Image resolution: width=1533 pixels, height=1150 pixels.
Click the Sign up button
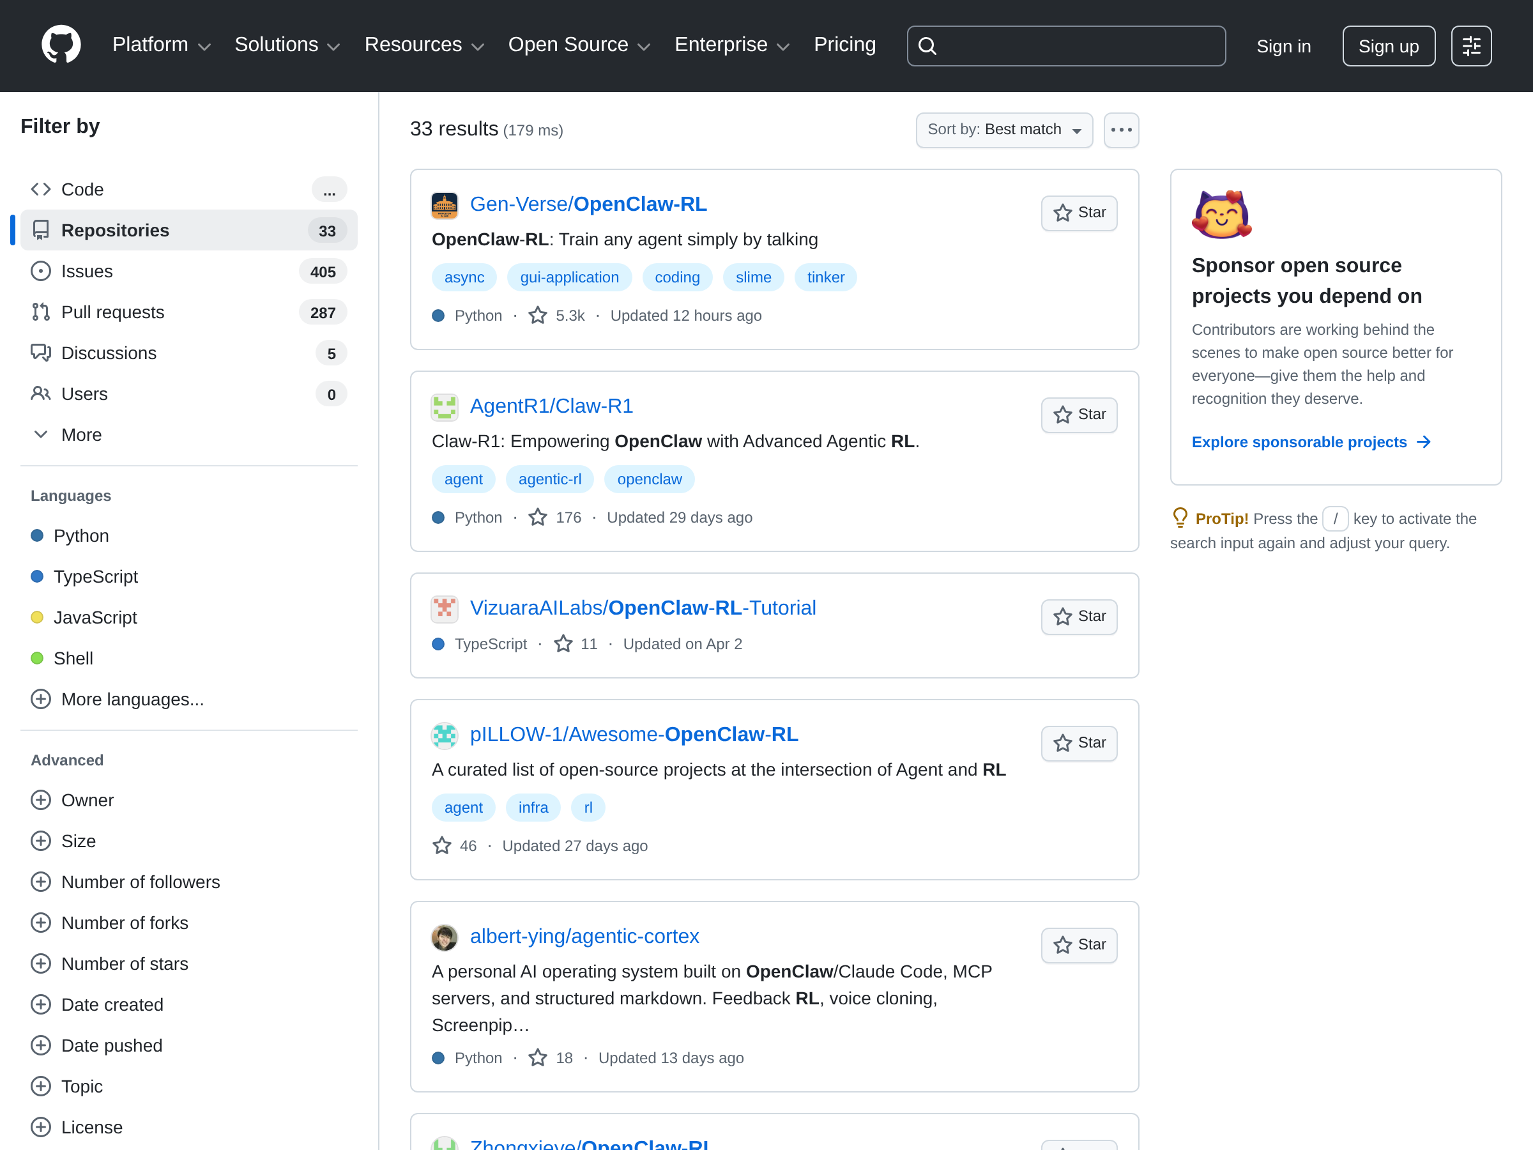(1388, 46)
